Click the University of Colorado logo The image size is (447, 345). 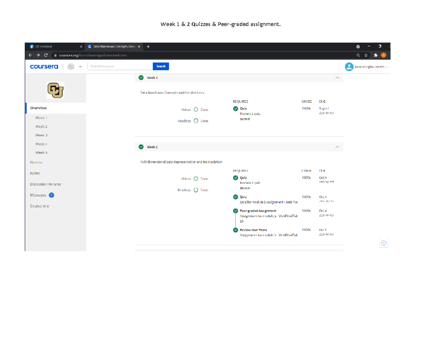[x=55, y=90]
